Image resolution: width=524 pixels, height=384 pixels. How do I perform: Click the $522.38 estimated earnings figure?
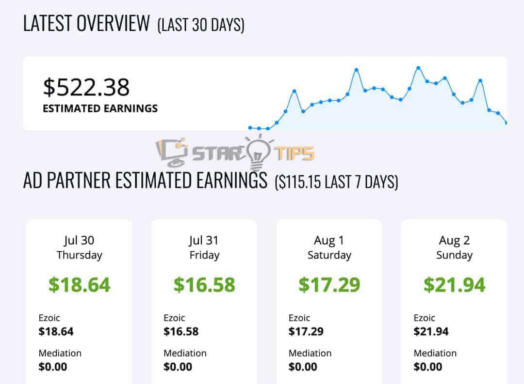[x=86, y=87]
